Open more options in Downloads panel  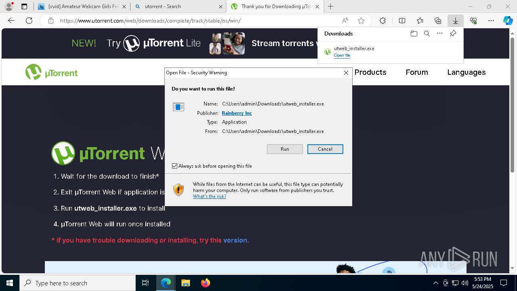point(440,34)
